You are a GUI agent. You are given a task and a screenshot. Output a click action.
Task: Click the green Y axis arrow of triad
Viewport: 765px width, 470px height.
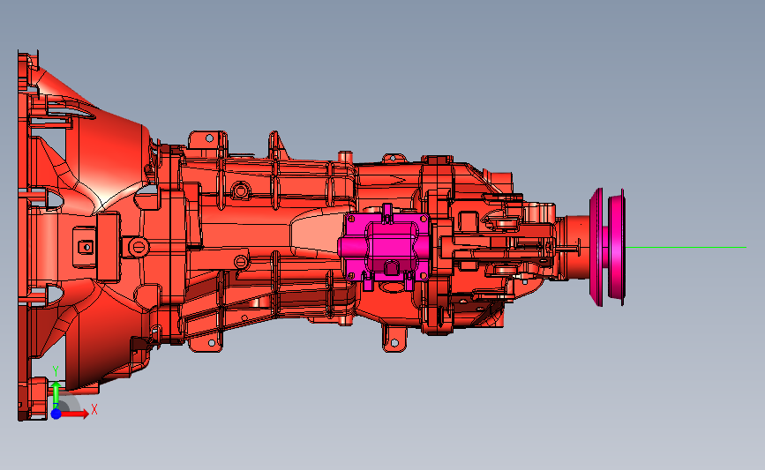pyautogui.click(x=56, y=395)
